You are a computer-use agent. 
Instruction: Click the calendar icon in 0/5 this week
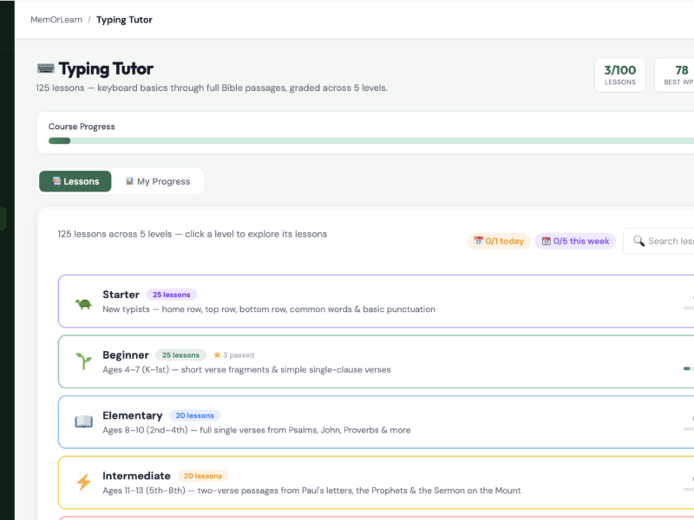click(547, 241)
